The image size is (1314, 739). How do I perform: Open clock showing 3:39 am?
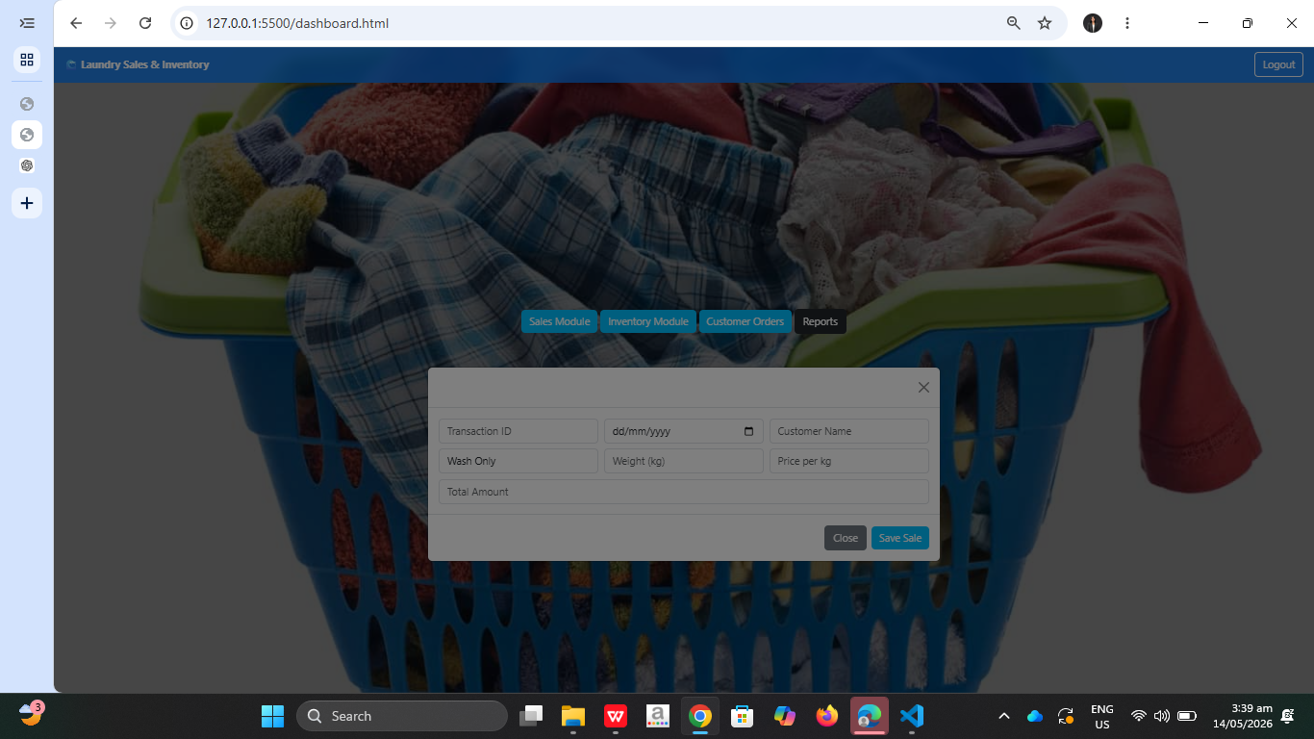1243,716
